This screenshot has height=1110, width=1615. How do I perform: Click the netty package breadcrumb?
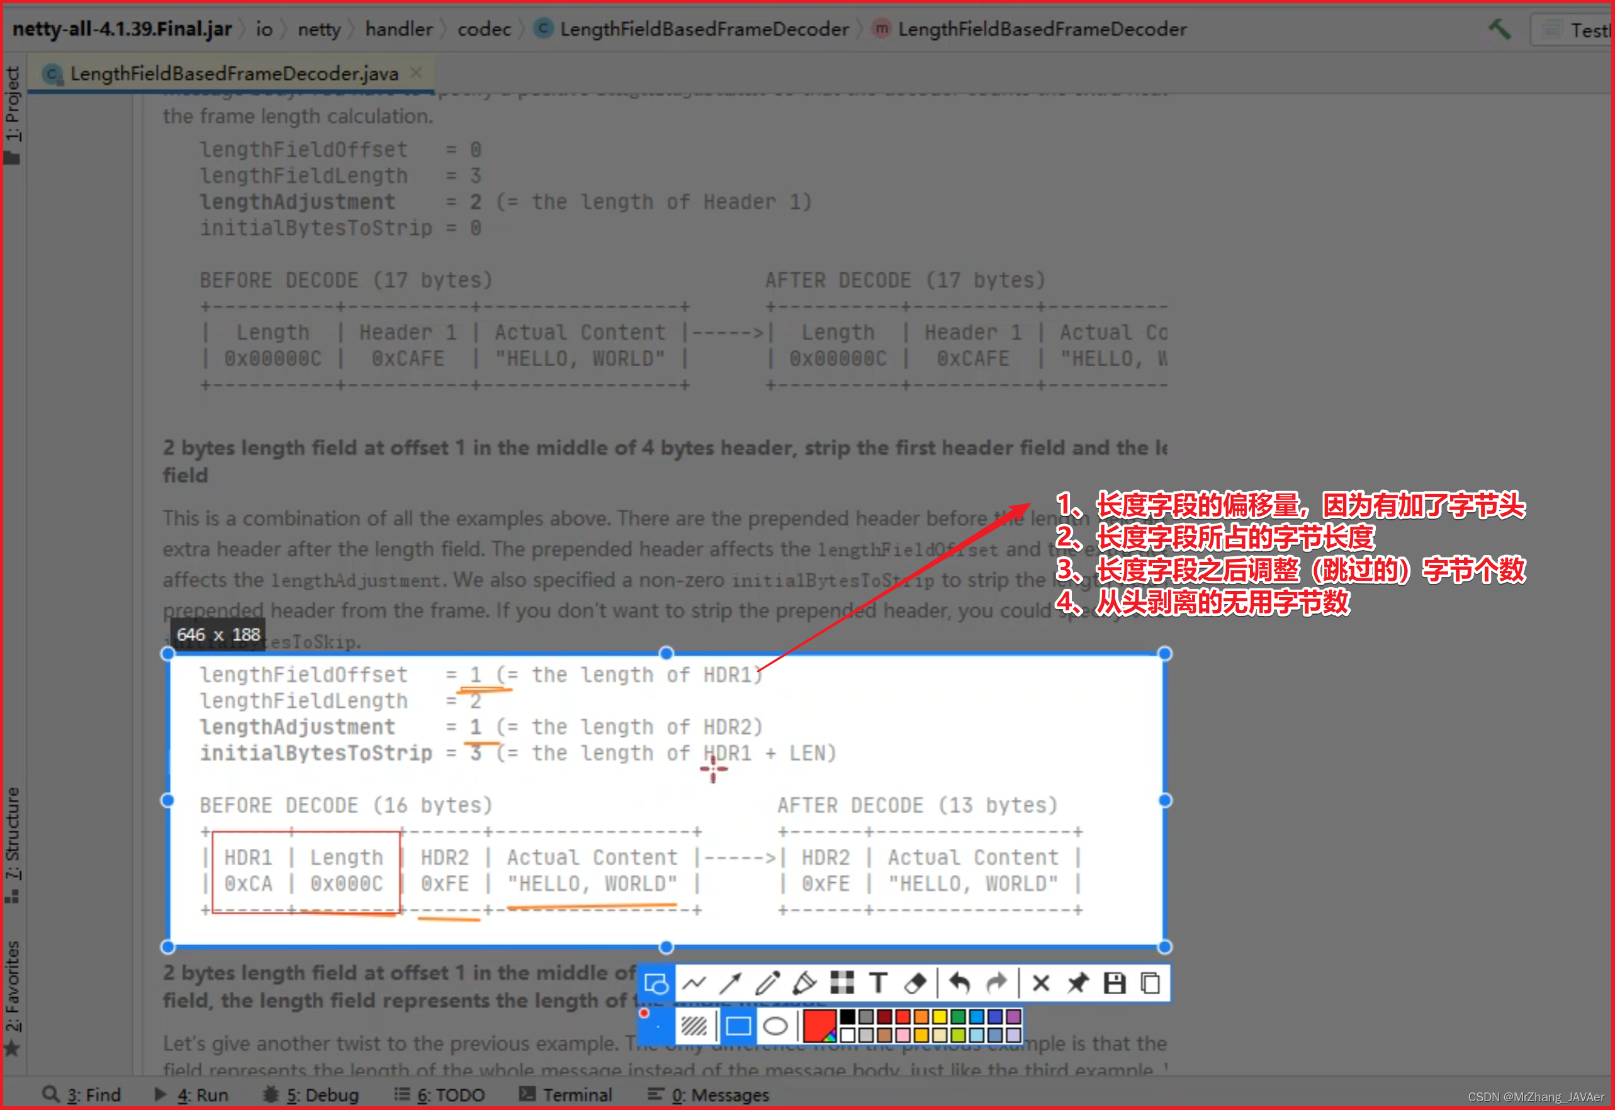(x=319, y=29)
